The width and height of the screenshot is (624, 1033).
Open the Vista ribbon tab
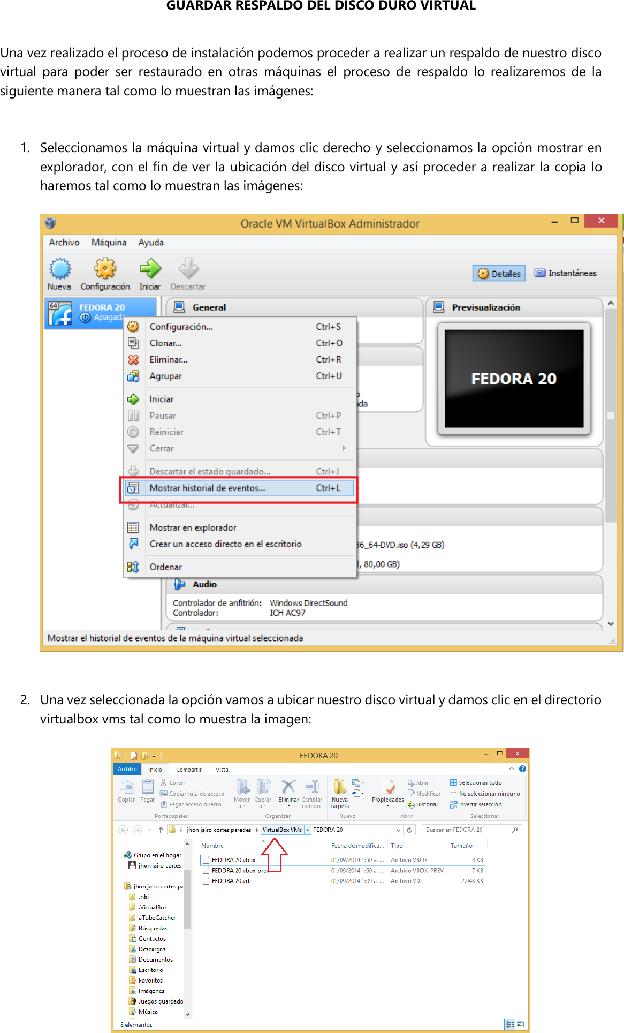click(222, 770)
